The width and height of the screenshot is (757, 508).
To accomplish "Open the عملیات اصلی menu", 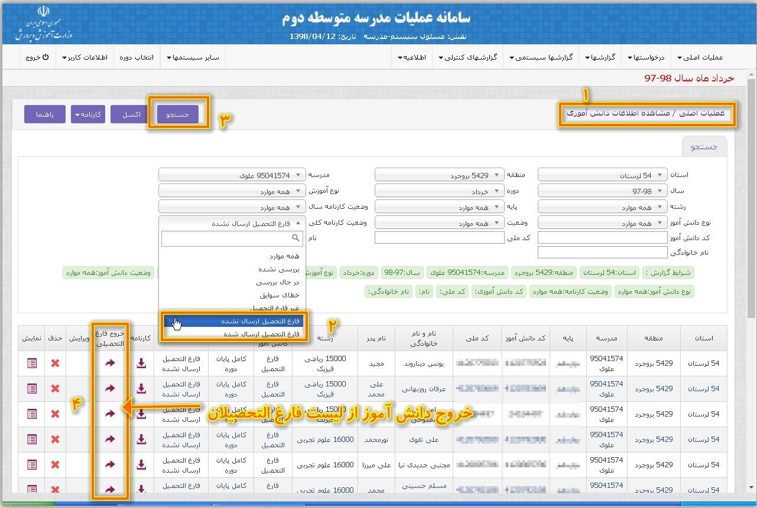I will tap(700, 58).
